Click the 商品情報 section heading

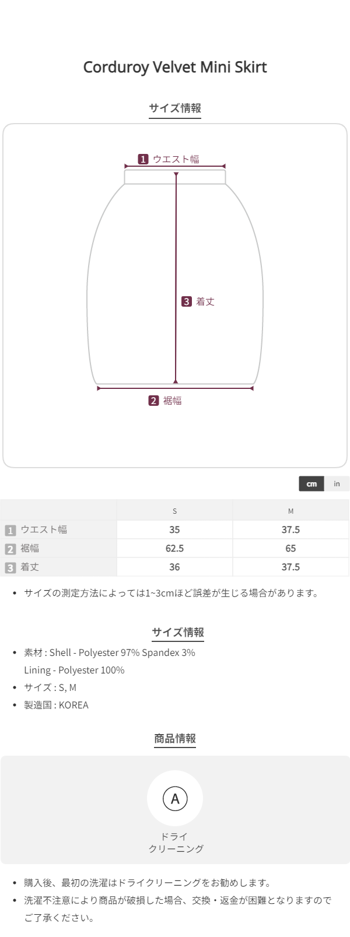[175, 738]
